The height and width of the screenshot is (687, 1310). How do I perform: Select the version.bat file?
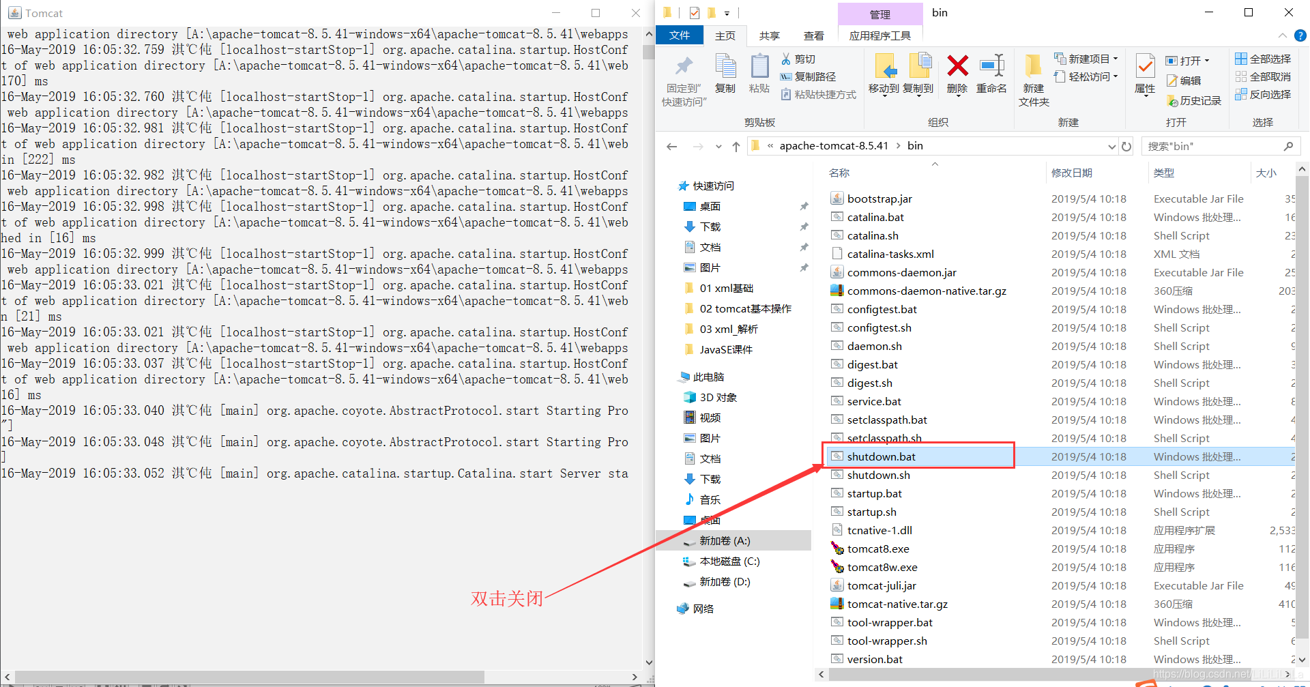[x=875, y=659]
